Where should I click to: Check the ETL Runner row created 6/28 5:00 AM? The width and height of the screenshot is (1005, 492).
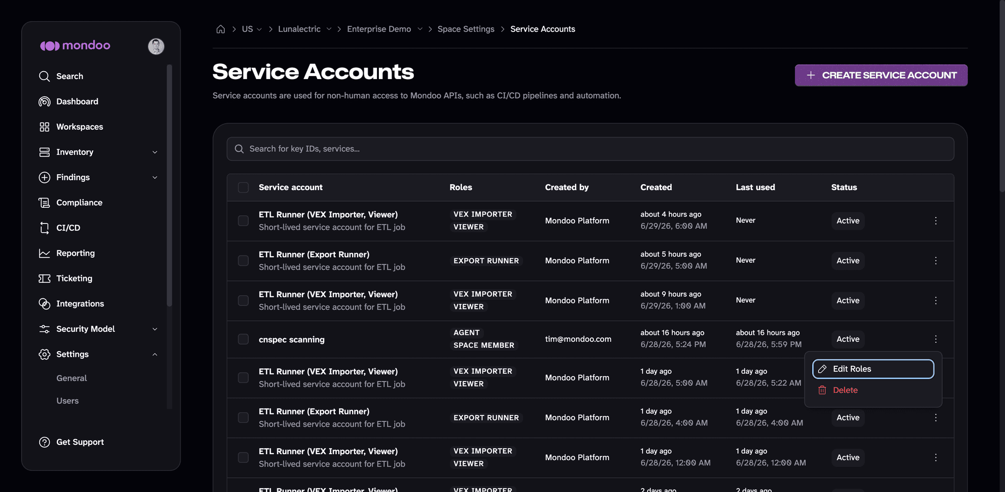tap(243, 378)
